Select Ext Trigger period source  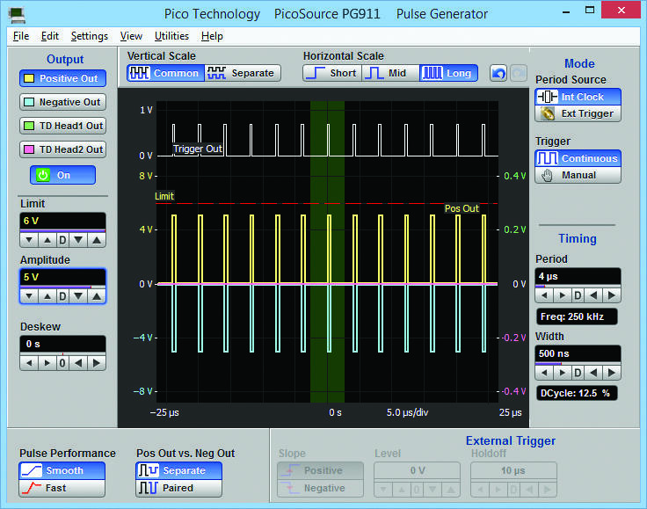pyautogui.click(x=578, y=113)
